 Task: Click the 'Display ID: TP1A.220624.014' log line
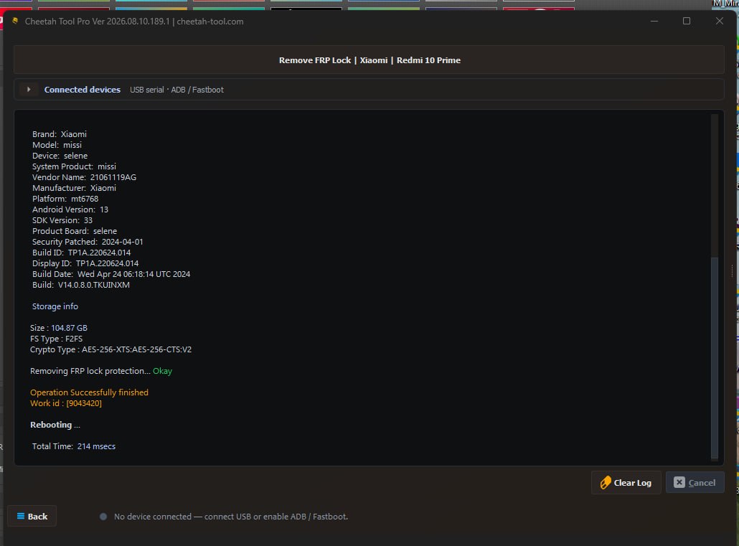click(x=85, y=263)
